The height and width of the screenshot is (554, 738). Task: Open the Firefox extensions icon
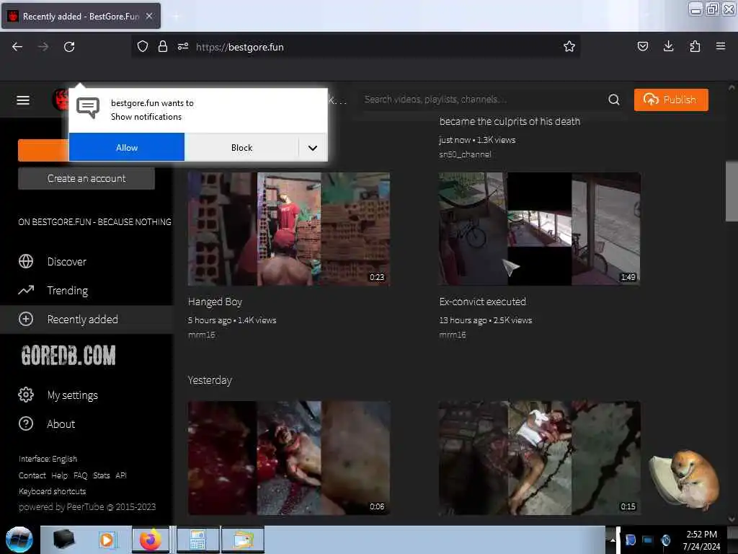coord(695,46)
